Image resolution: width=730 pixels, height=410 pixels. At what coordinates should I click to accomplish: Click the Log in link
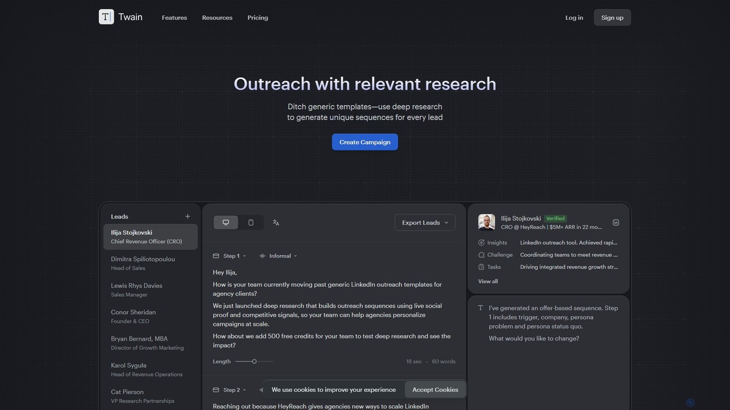574,18
